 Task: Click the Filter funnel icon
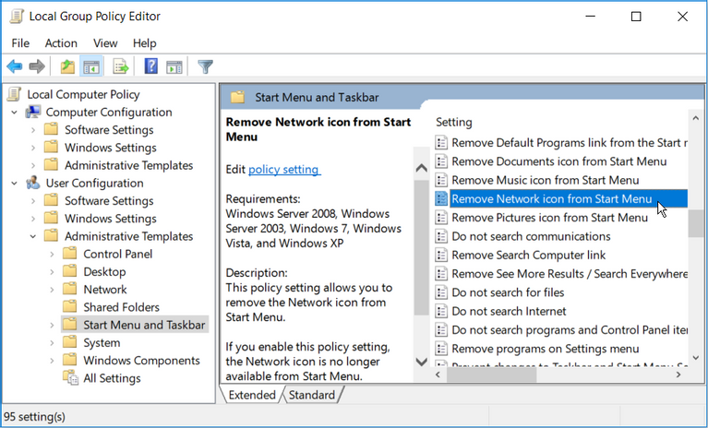205,66
